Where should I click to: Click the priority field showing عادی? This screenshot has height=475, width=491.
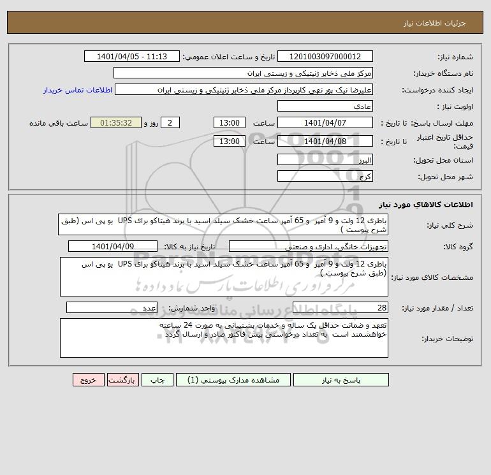325,106
